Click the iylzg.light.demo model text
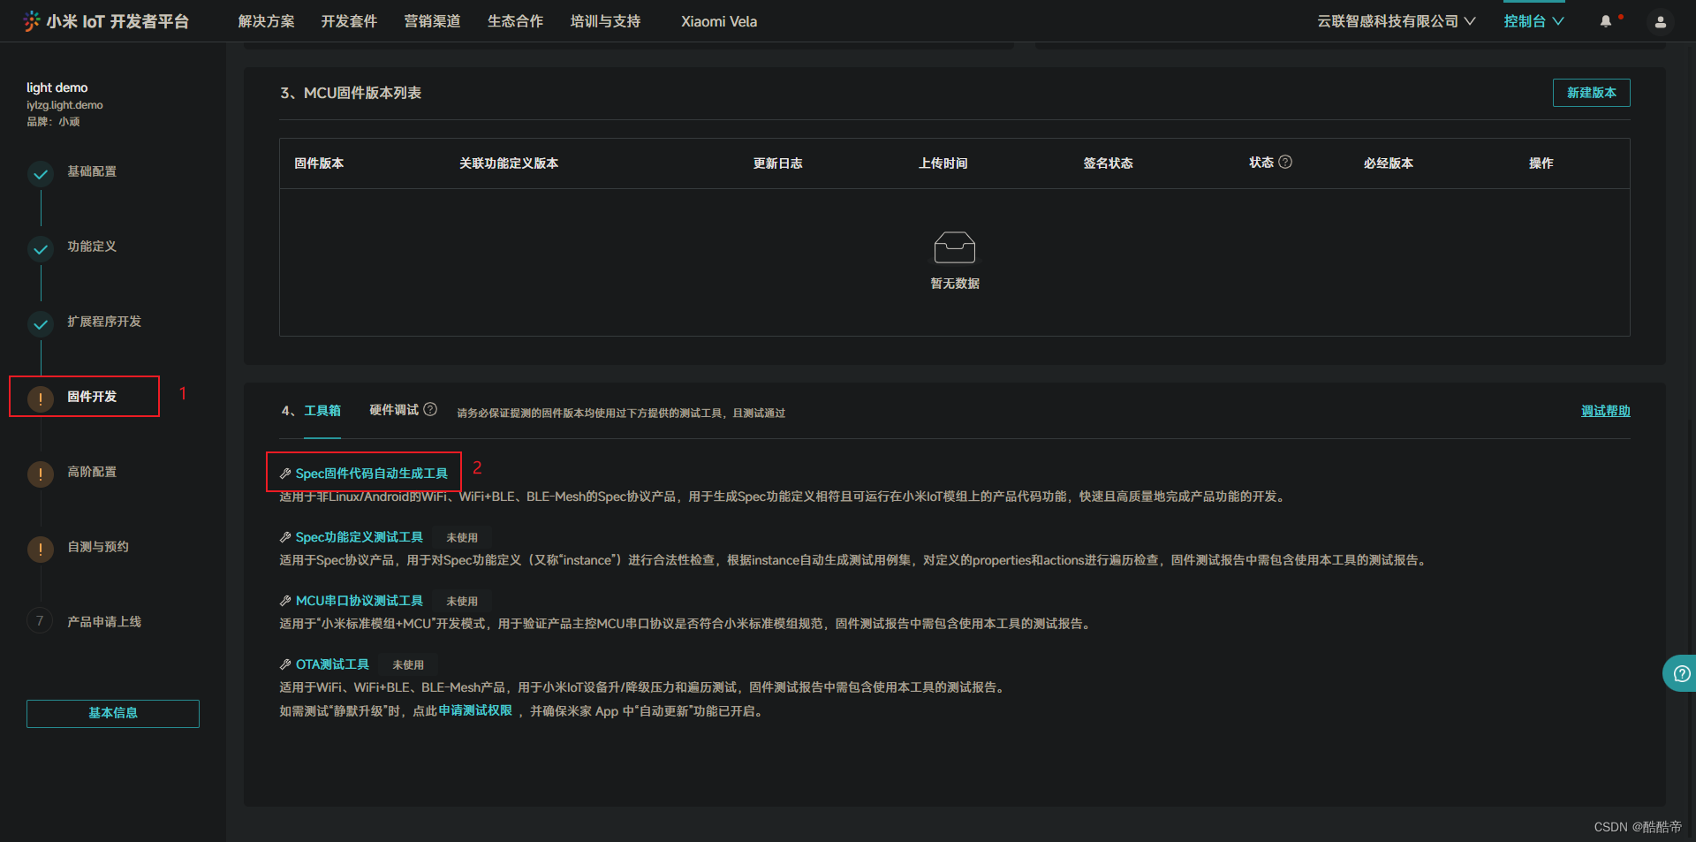The width and height of the screenshot is (1696, 842). (x=64, y=105)
